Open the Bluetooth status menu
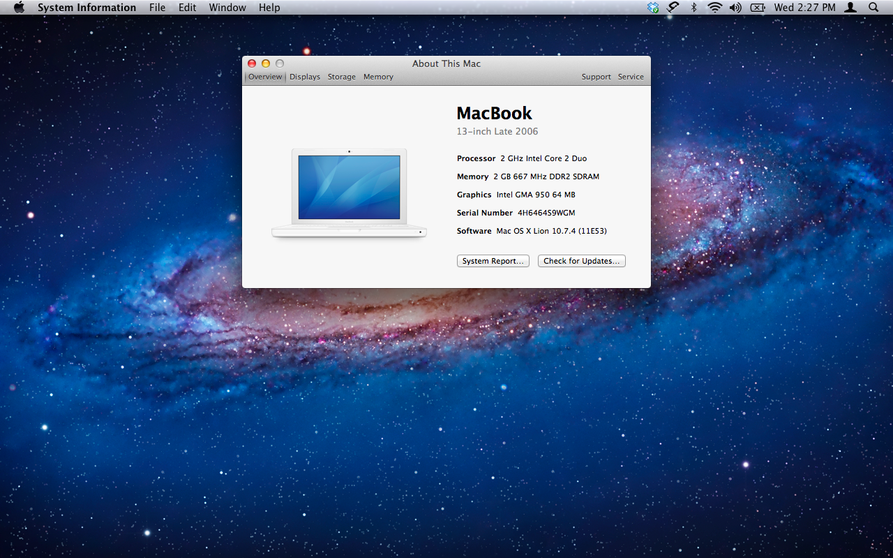The height and width of the screenshot is (558, 893). click(x=693, y=8)
